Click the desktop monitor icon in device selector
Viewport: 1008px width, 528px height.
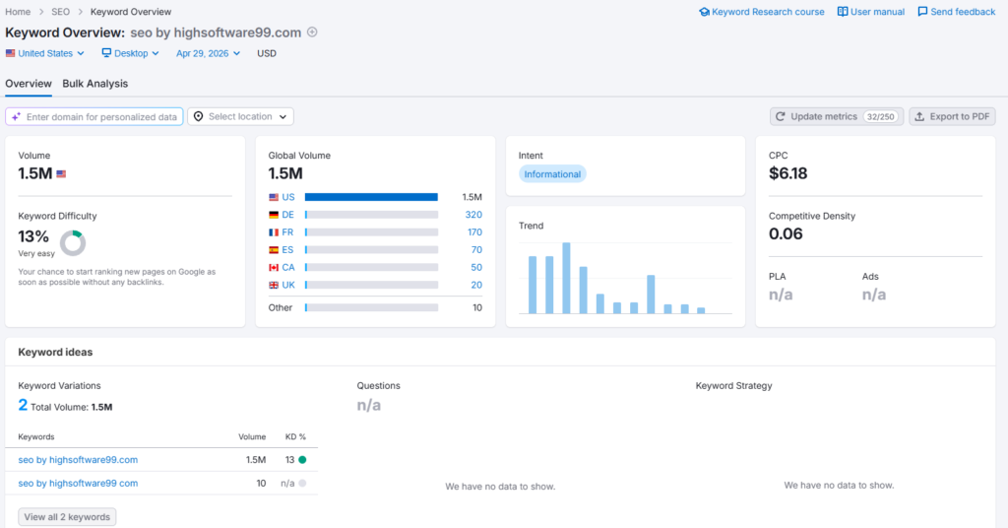click(x=106, y=53)
